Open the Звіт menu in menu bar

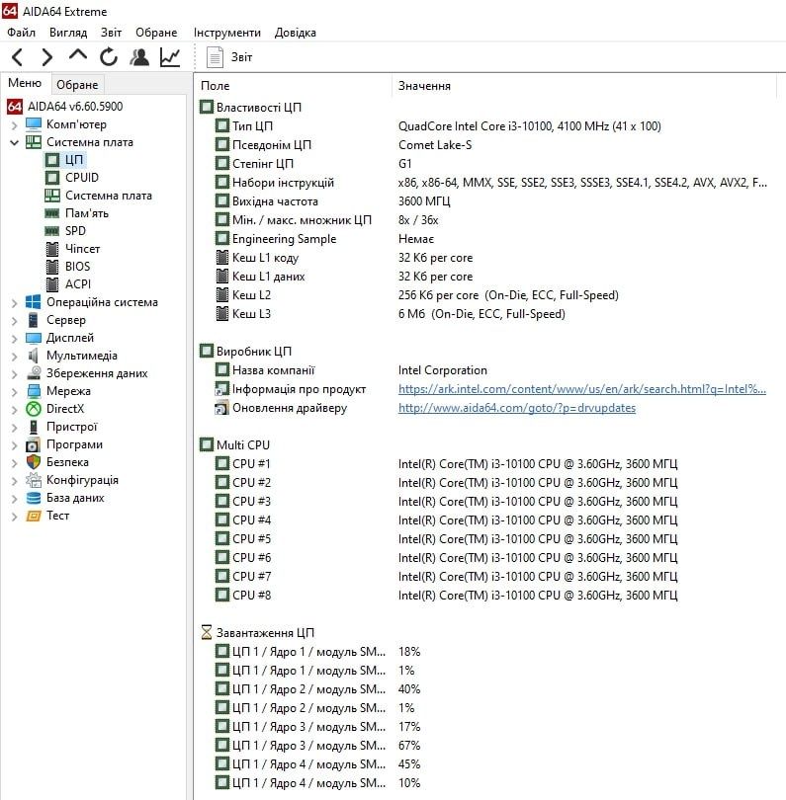[x=111, y=33]
